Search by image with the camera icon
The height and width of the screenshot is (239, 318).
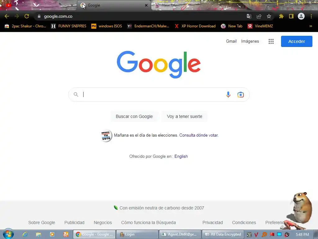241,95
